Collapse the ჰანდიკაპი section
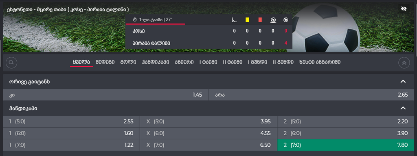This screenshot has height=156, width=417. coord(403,108)
